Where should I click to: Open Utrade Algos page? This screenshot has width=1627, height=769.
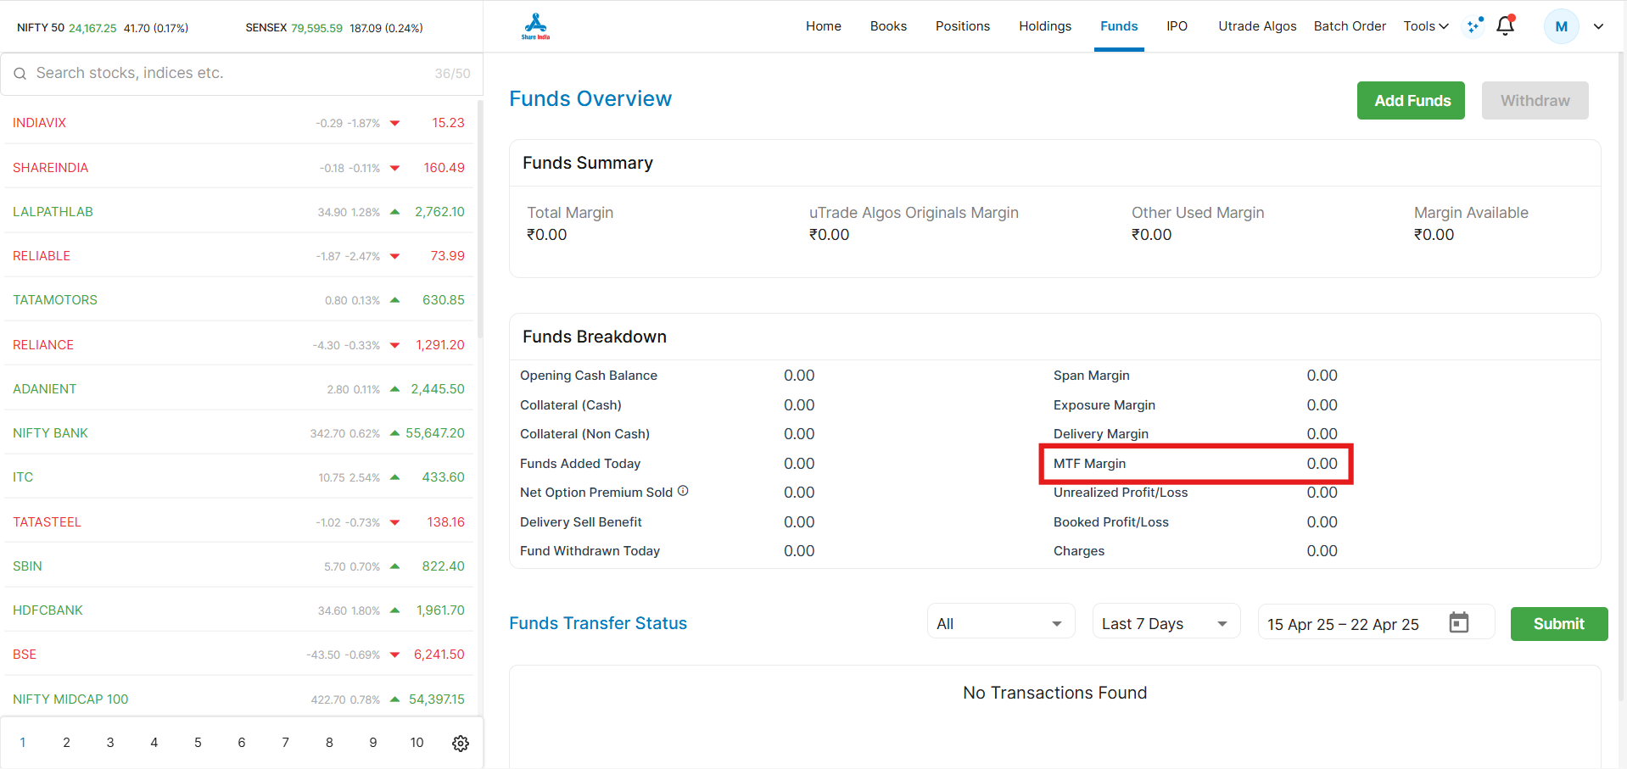(1257, 26)
